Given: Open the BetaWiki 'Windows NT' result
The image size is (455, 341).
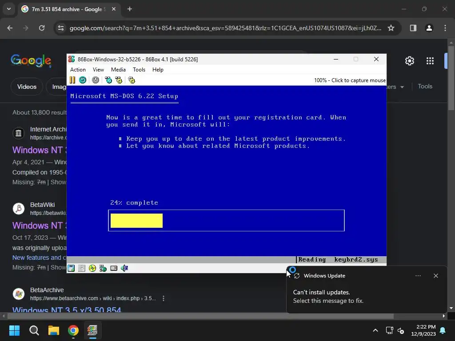Looking at the screenshot, I should pos(40,225).
